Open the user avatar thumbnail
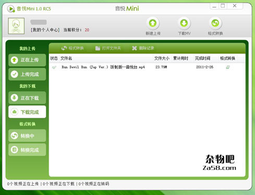The width and height of the screenshot is (255, 195). (x=16, y=26)
